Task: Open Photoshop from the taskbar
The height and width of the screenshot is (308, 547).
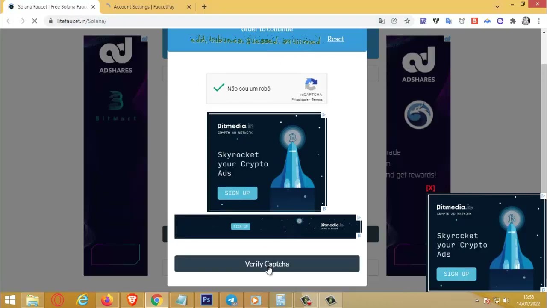Action: 206,300
